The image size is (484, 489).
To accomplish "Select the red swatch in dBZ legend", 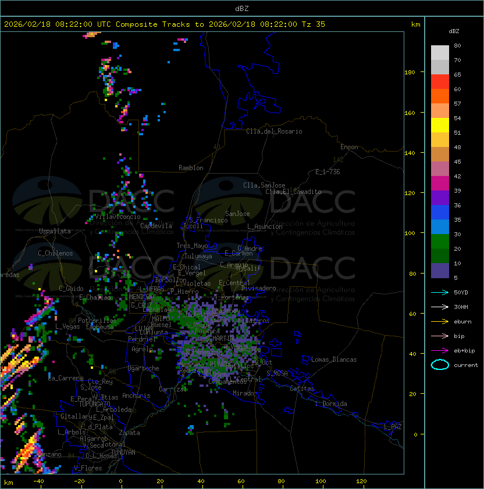I will pyautogui.click(x=440, y=82).
